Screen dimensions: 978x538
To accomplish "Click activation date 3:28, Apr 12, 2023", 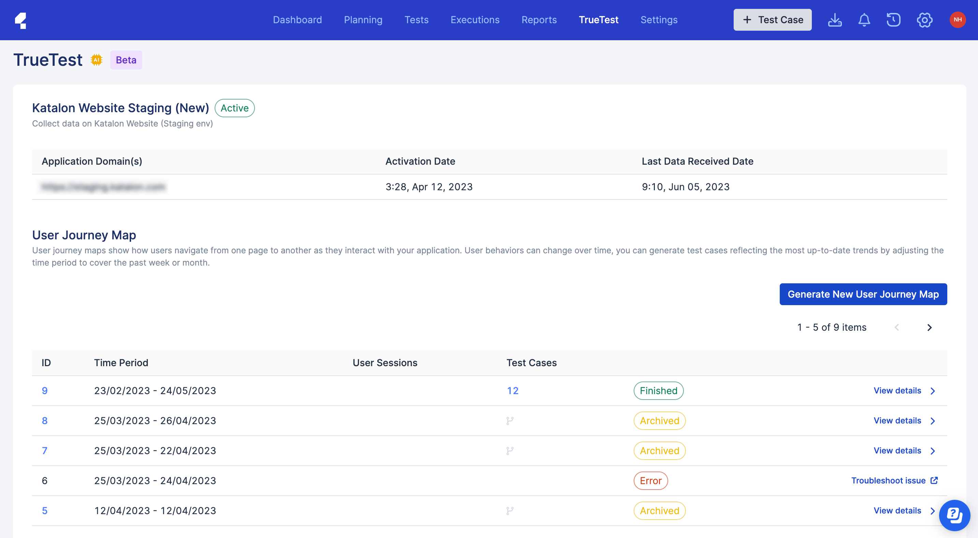I will [429, 187].
